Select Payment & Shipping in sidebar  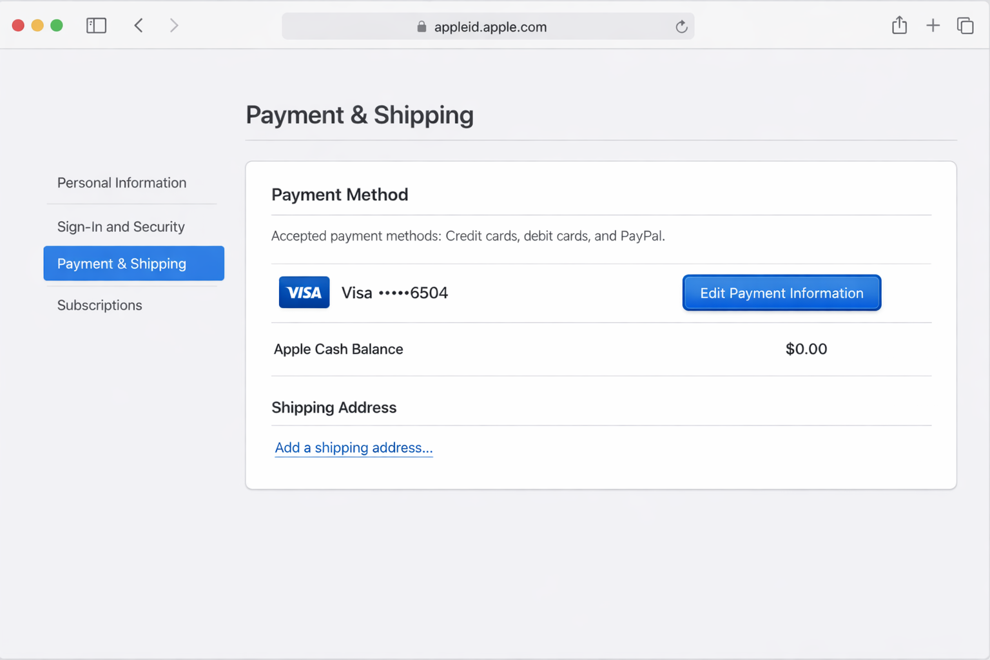[x=134, y=264]
